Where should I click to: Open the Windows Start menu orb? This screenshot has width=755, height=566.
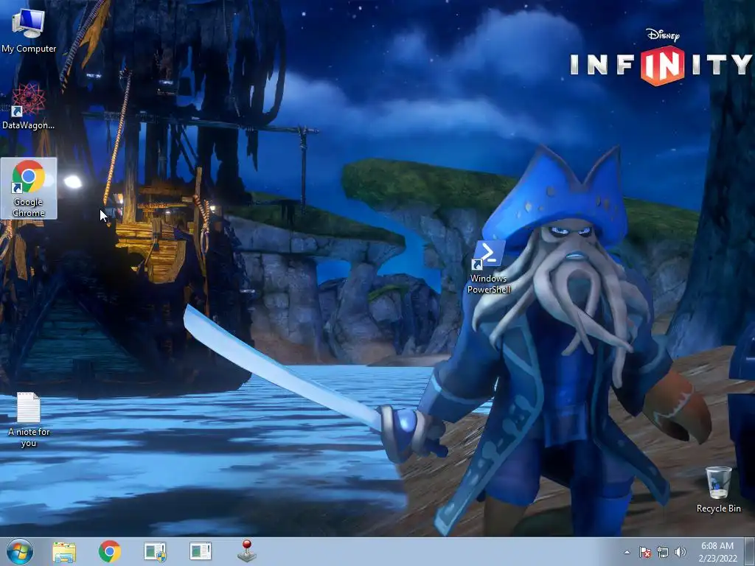(x=20, y=551)
